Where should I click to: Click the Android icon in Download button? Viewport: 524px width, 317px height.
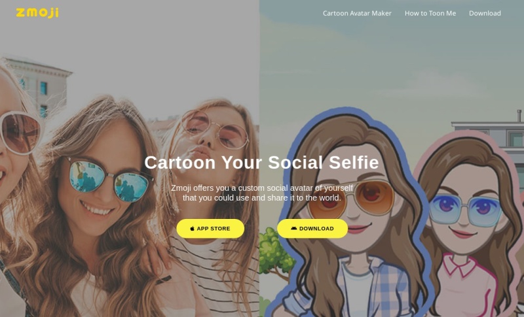(x=293, y=228)
